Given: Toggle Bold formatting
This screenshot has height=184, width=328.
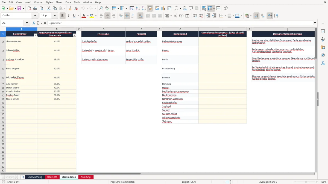Looking at the screenshot, I should coord(63,16).
